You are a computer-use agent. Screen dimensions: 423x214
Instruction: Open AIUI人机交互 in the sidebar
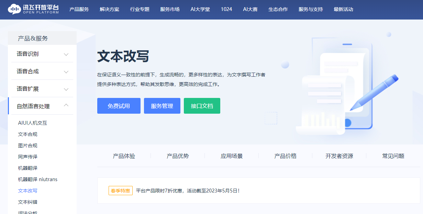click(x=32, y=123)
